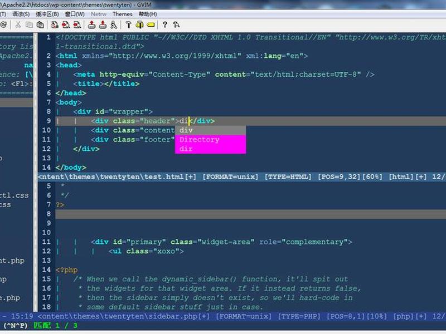The image size is (446, 334).
Task: Click the test.html[+] status line path
Action: [117, 177]
